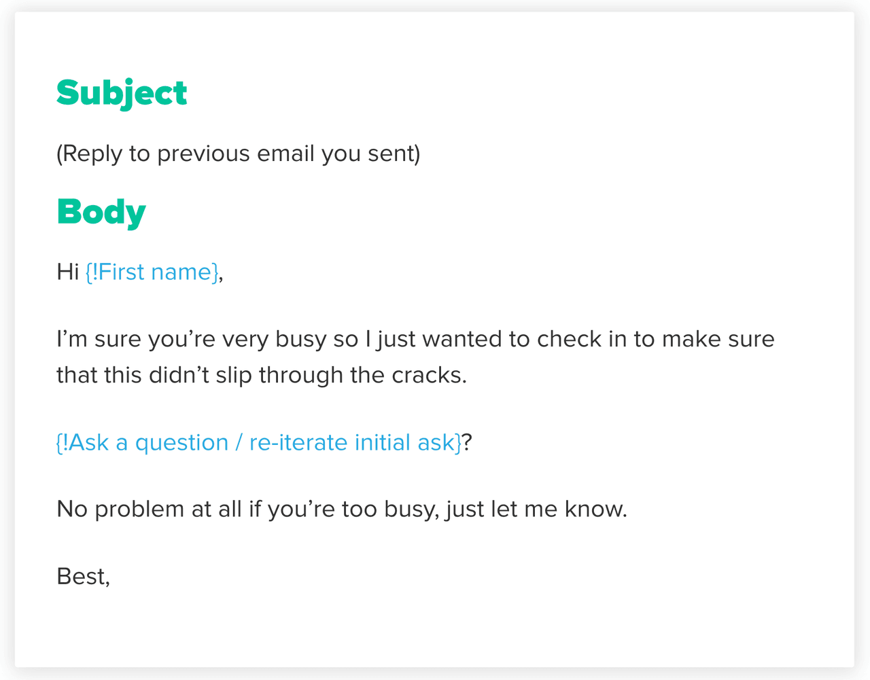Click the "Reply to previous email you sent" text
The image size is (870, 680).
coord(238,154)
